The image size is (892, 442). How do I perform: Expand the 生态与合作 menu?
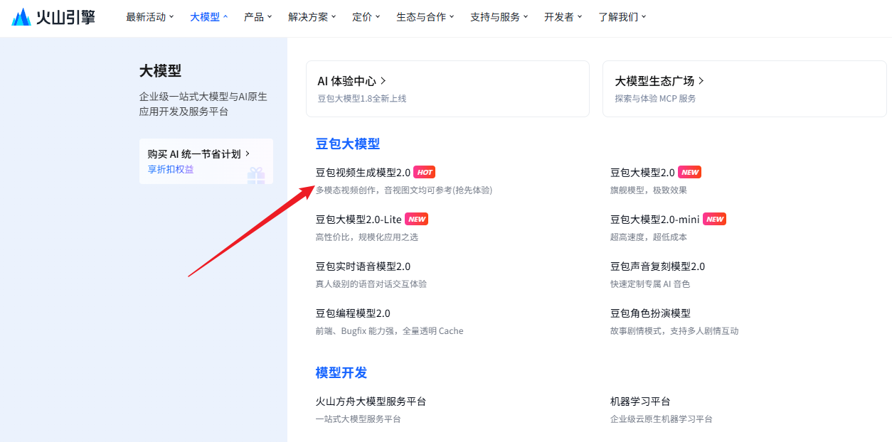coord(425,17)
